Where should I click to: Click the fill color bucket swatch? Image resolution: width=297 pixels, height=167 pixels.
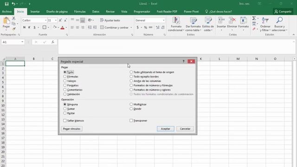55,27
